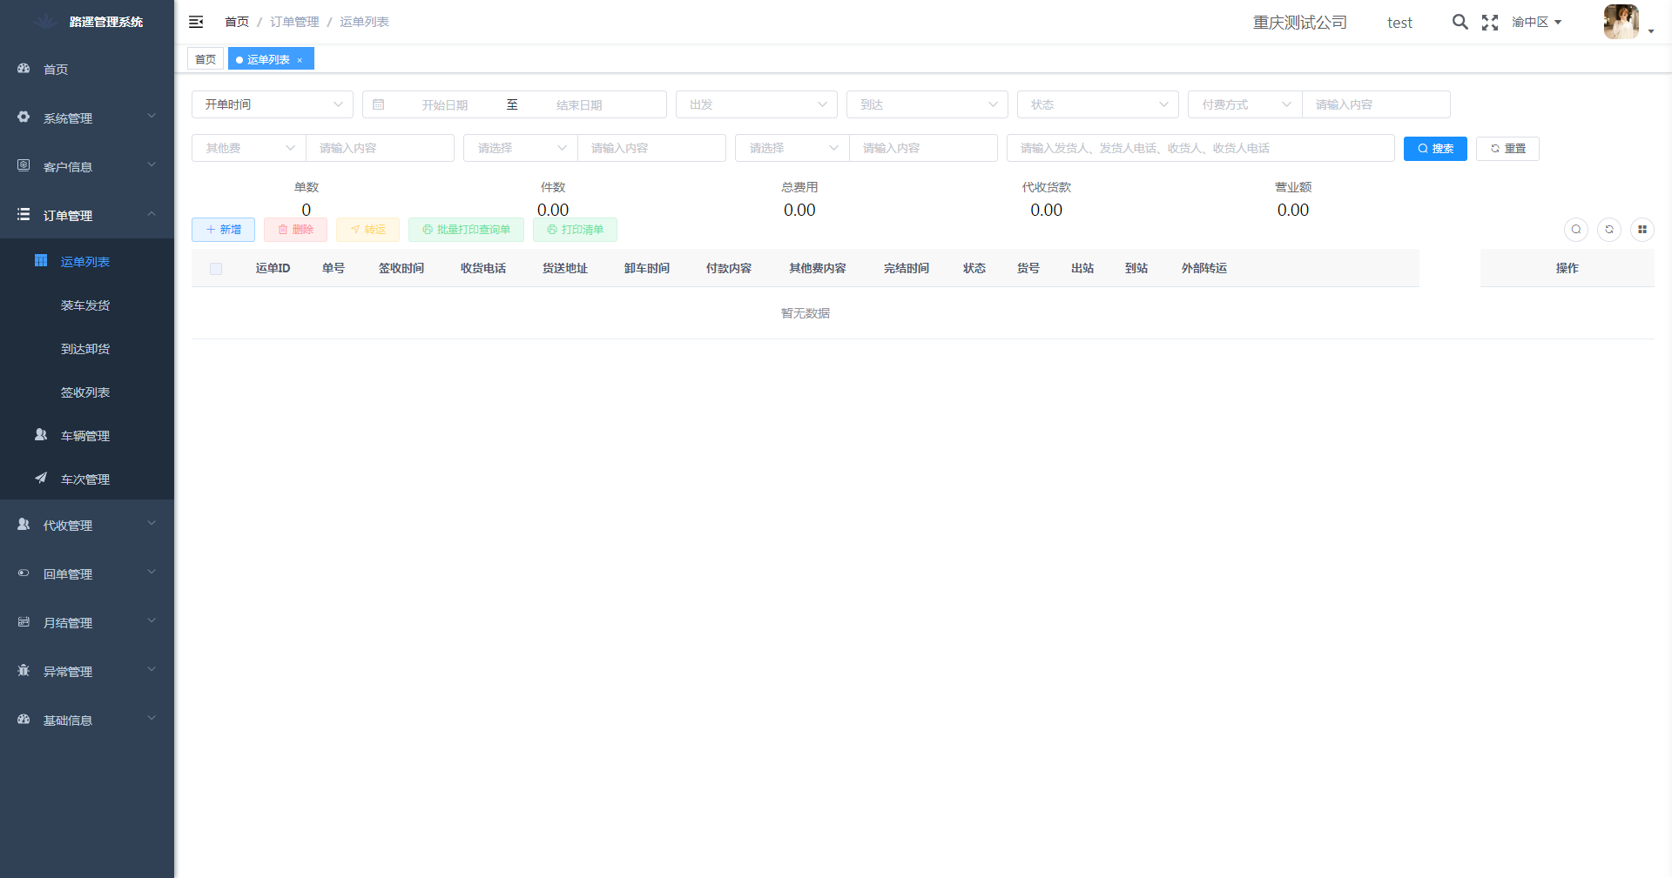Click the 新增 add button
Viewport: 1672px width, 878px height.
click(x=223, y=230)
